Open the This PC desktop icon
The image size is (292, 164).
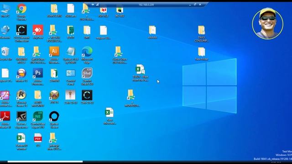pos(5,9)
